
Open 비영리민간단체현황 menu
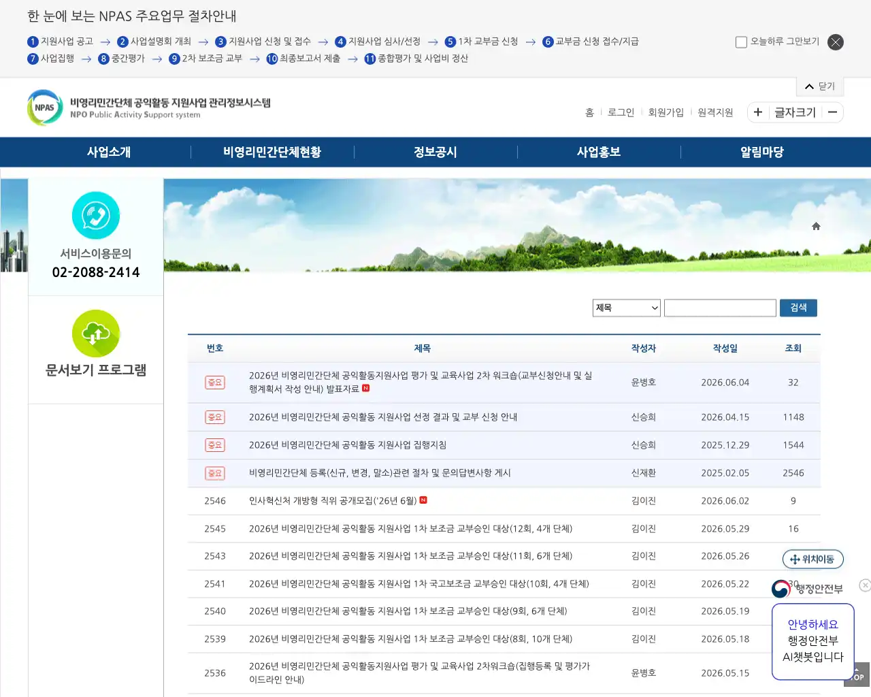[272, 152]
